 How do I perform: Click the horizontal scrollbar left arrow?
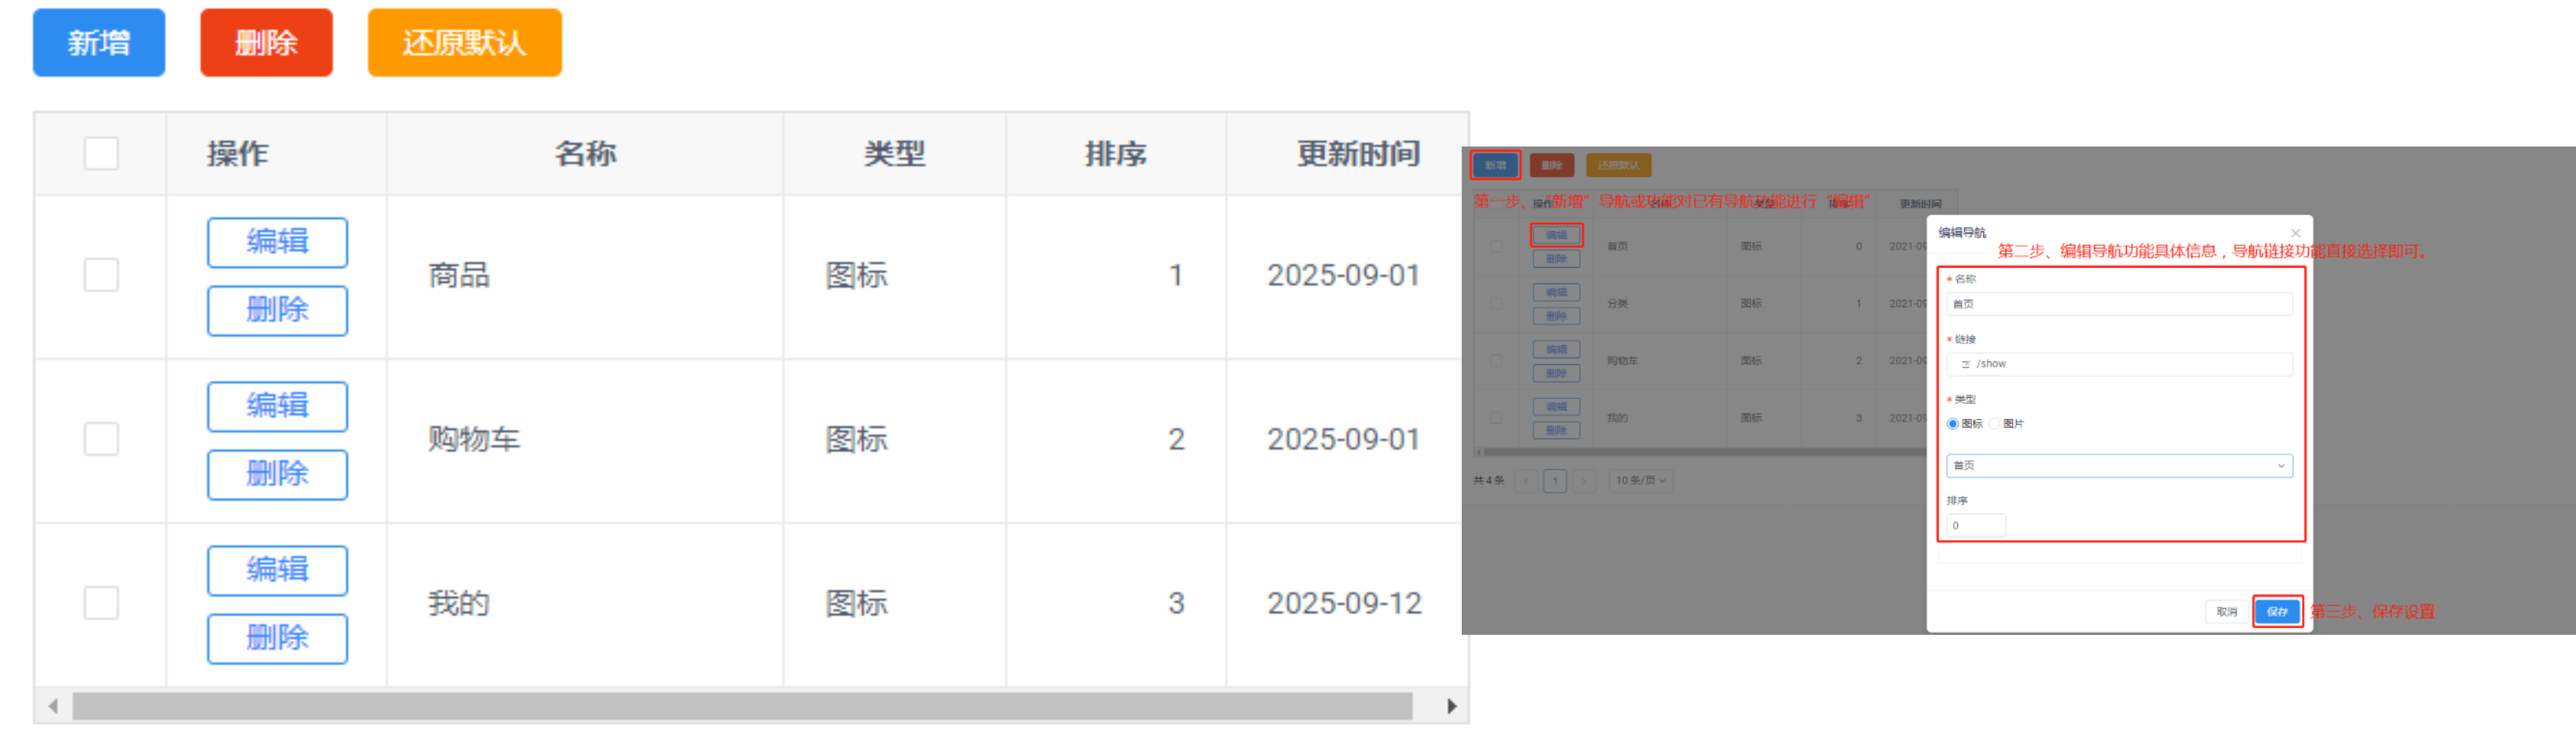point(53,706)
